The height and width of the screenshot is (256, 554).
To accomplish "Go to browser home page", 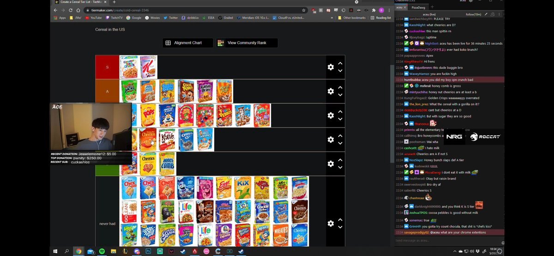I will pyautogui.click(x=78, y=10).
